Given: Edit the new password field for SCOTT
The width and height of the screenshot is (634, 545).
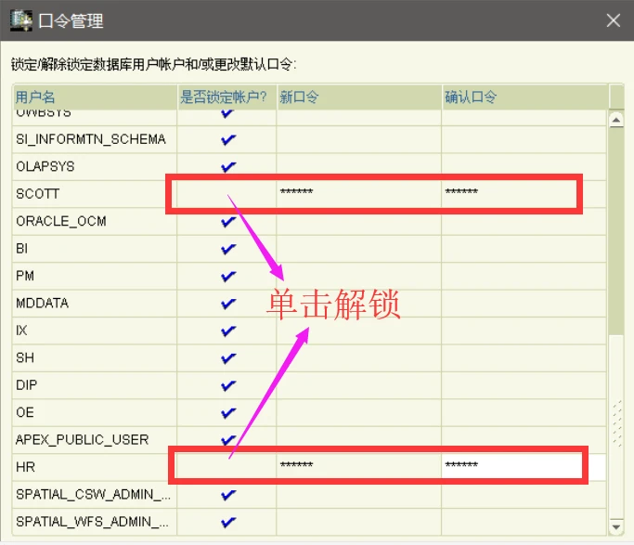Looking at the screenshot, I should [359, 194].
